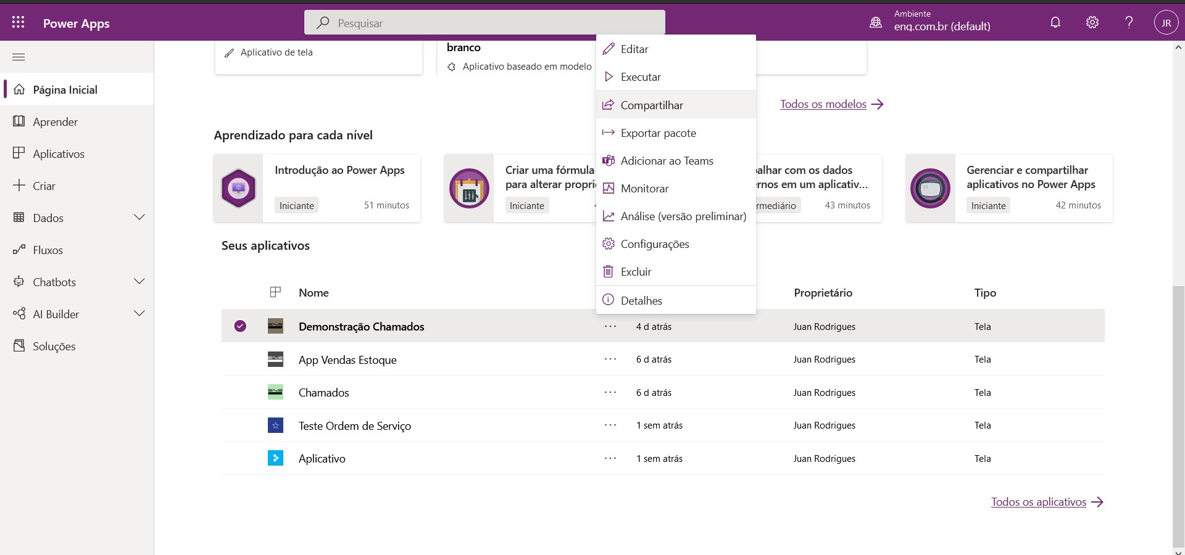Viewport: 1185px width, 555px height.
Task: Click Power Apps title in header
Action: coord(77,23)
